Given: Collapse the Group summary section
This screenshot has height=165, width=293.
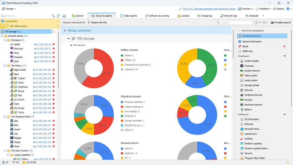Looking at the screenshot, I should 65,31.
